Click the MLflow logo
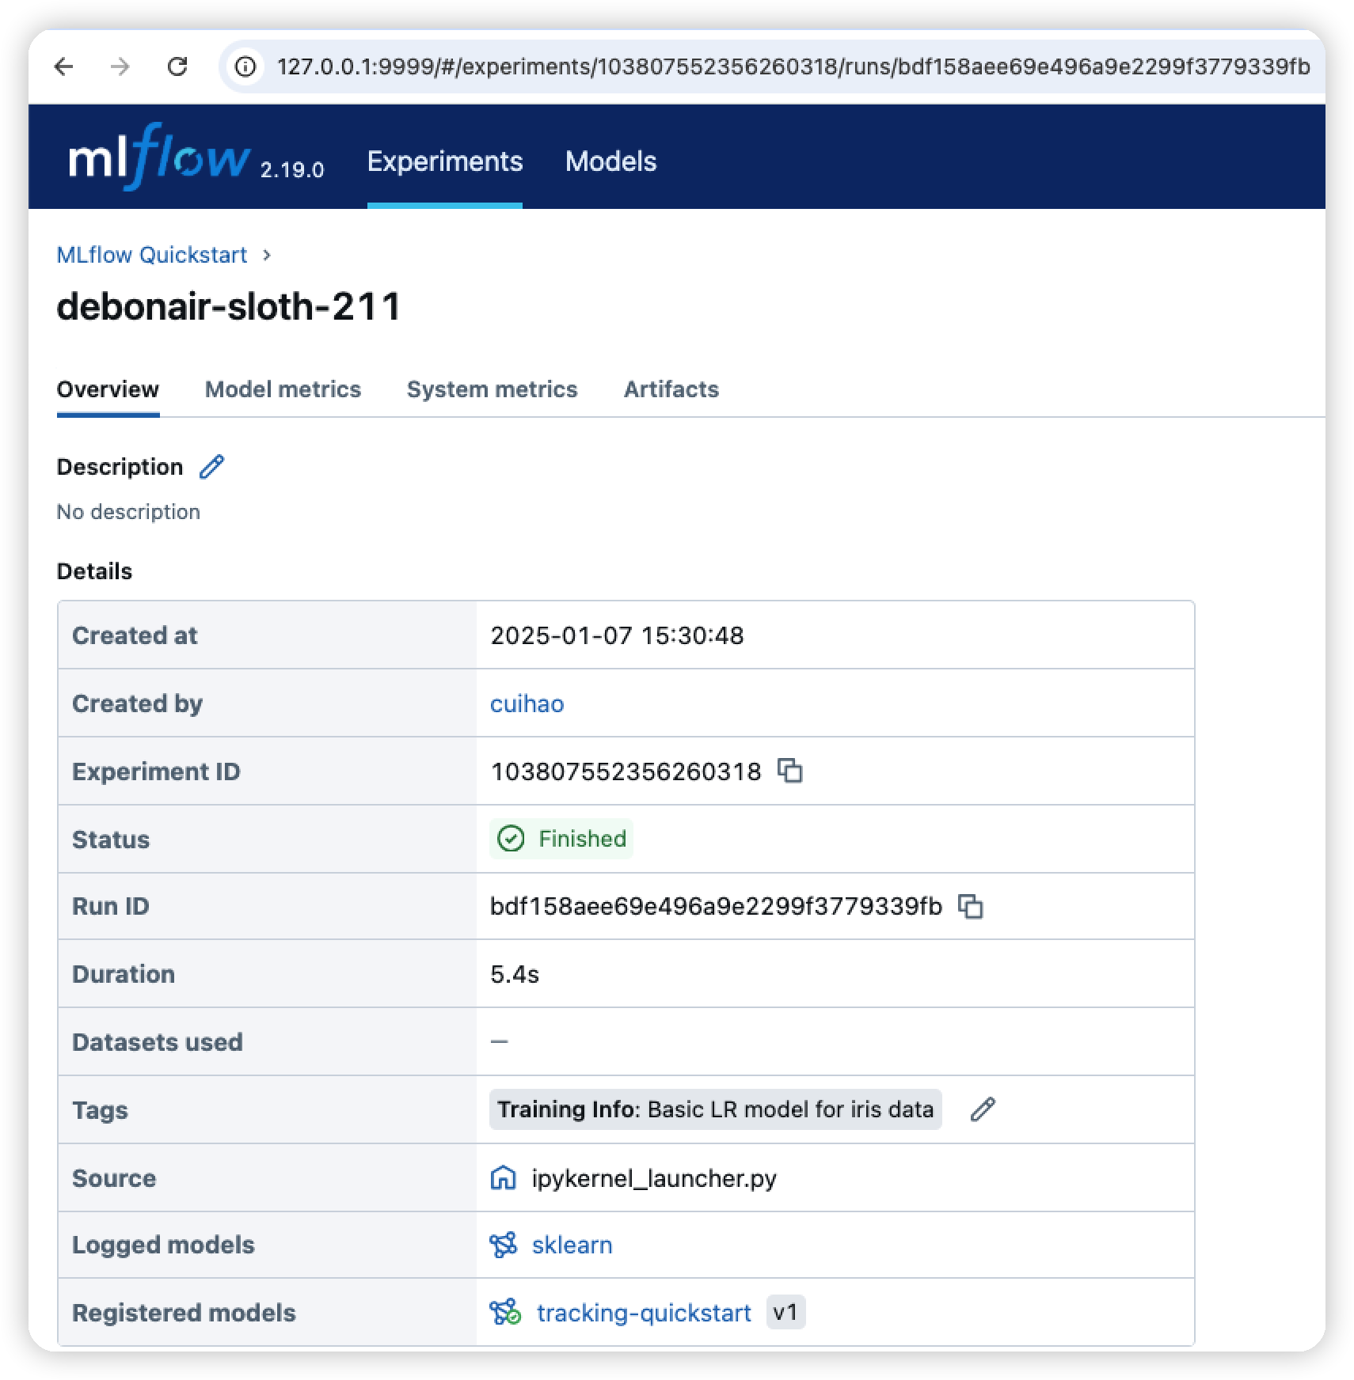This screenshot has width=1354, height=1380. [x=160, y=158]
